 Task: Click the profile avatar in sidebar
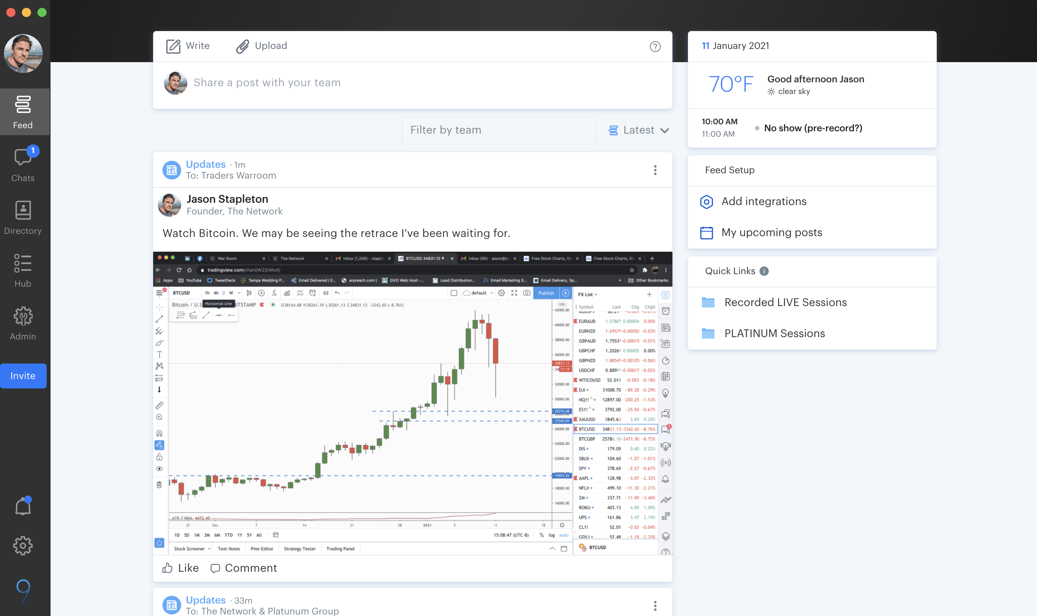23,54
